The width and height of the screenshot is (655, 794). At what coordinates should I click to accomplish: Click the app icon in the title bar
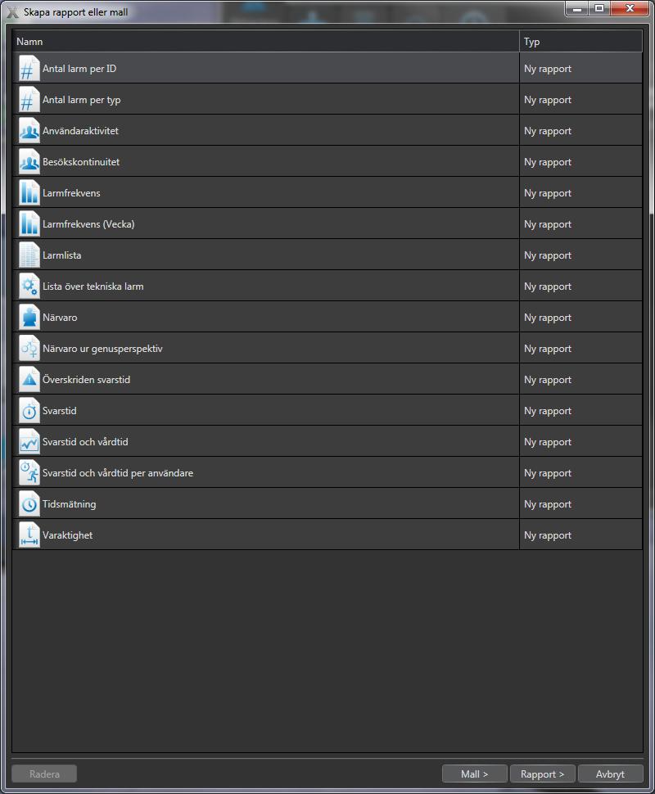point(12,12)
